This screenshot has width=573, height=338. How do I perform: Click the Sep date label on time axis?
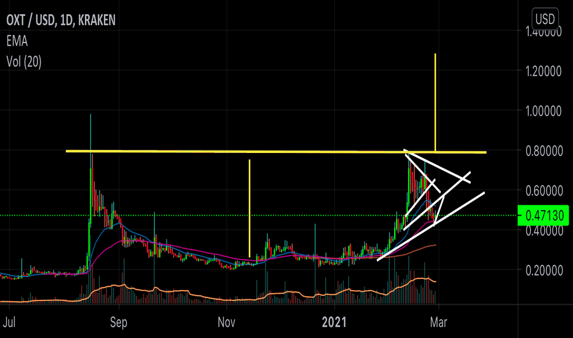point(119,322)
